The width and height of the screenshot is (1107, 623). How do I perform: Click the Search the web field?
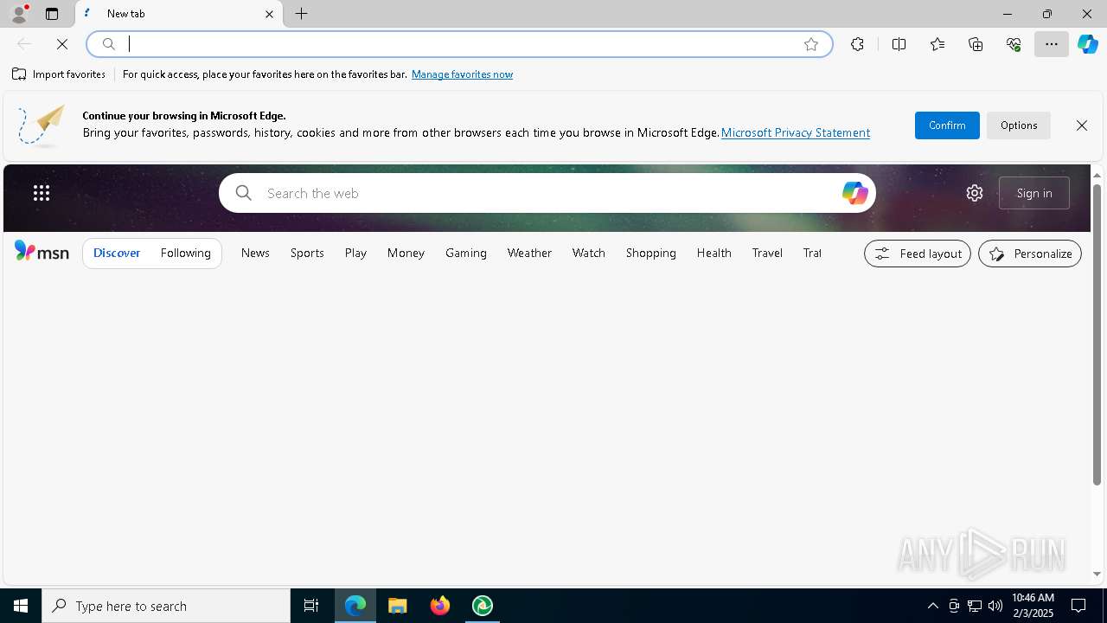547,193
